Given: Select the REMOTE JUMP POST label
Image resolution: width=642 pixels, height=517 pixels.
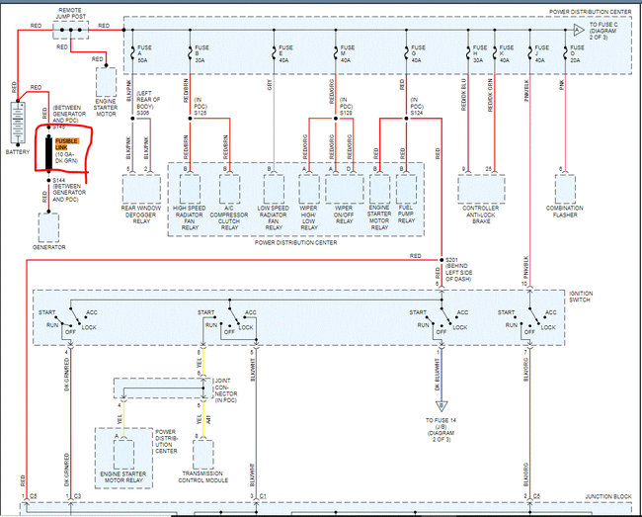Looking at the screenshot, I should [x=70, y=13].
